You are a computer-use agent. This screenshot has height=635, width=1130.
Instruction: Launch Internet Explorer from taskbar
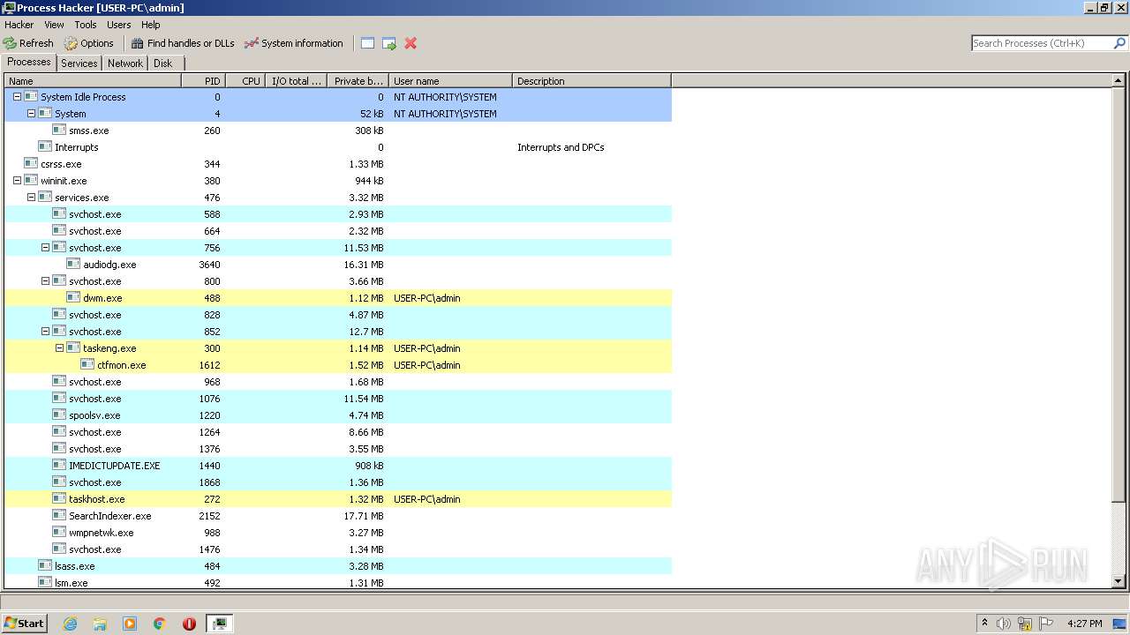(x=70, y=624)
